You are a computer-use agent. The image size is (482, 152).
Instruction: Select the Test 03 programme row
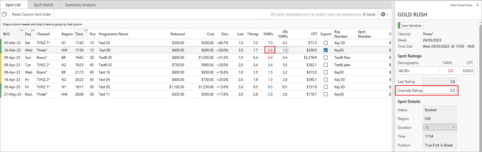(x=196, y=43)
